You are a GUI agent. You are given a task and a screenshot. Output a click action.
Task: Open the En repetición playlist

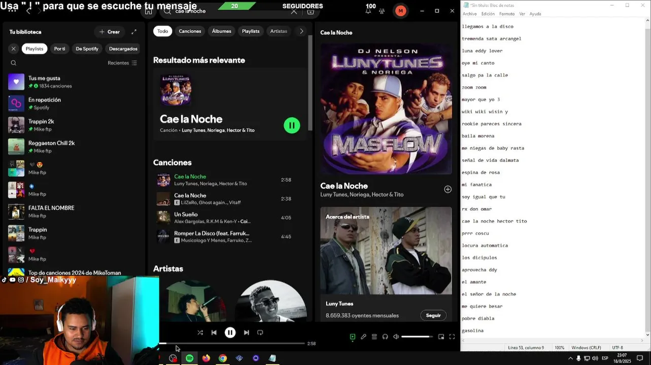tap(74, 103)
